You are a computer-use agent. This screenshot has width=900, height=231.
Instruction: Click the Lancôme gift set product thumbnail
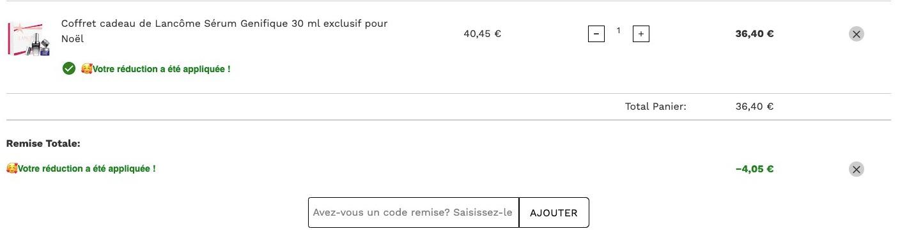(x=29, y=40)
